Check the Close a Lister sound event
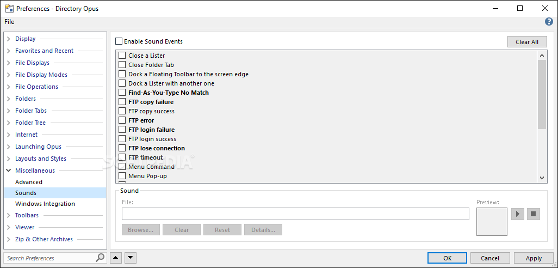The width and height of the screenshot is (558, 268). pyautogui.click(x=122, y=56)
